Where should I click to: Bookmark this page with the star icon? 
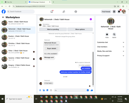point(118,6)
